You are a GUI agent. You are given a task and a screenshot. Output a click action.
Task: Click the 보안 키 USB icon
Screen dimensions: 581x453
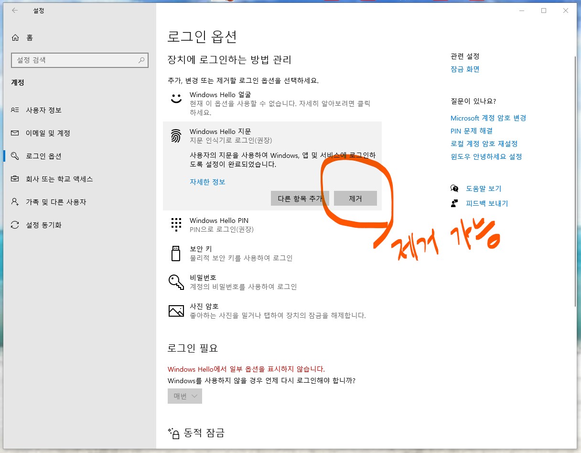[176, 253]
